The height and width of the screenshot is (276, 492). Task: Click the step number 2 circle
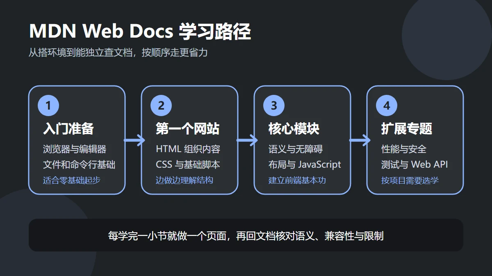(x=161, y=106)
